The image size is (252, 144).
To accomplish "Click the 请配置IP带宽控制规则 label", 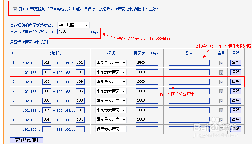I will click(x=30, y=42).
